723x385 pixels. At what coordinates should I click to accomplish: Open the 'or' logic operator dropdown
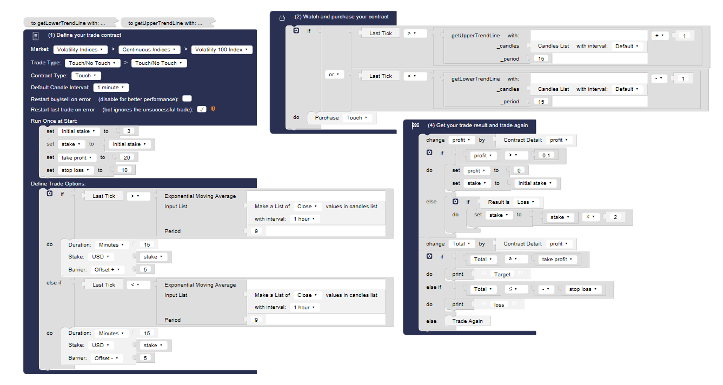[334, 75]
